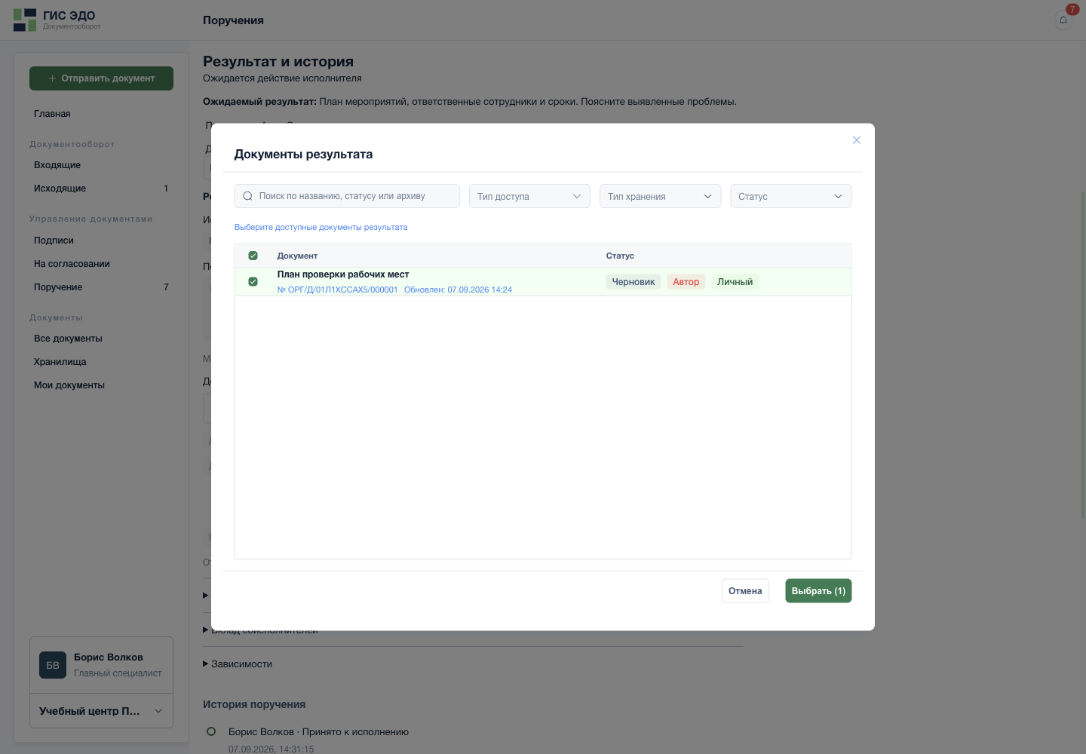Open Входящие in sidebar
Viewport: 1086px width, 754px height.
(57, 165)
